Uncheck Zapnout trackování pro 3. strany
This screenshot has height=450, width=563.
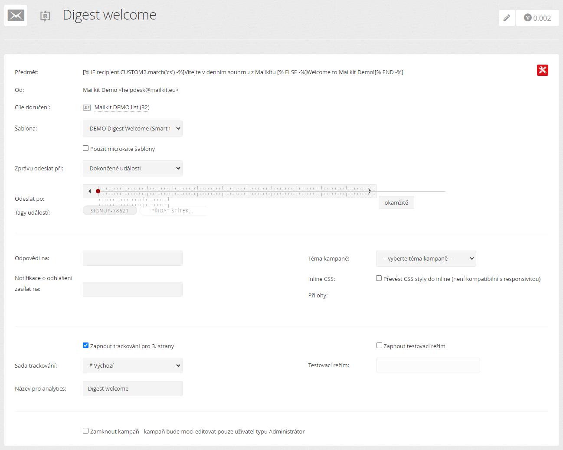coord(86,346)
